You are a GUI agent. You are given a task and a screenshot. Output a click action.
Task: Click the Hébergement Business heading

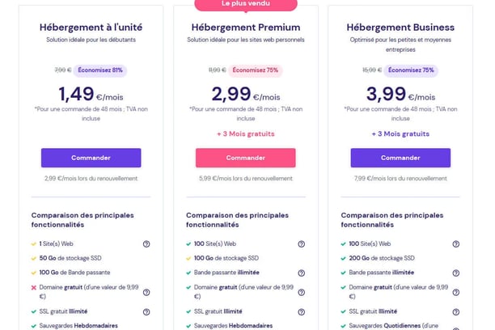pos(400,27)
